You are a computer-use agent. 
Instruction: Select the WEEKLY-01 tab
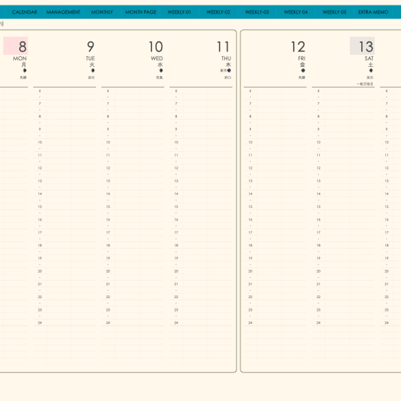[x=179, y=12]
